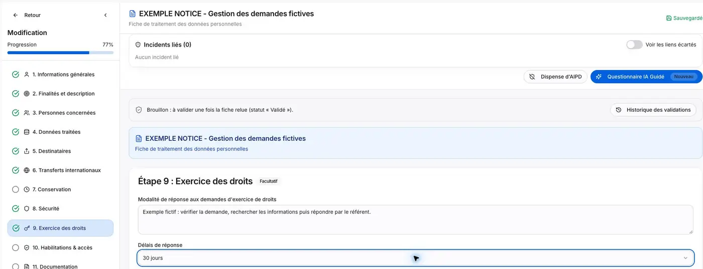Click the completed check circle of step 9
This screenshot has width=703, height=269.
[x=16, y=228]
